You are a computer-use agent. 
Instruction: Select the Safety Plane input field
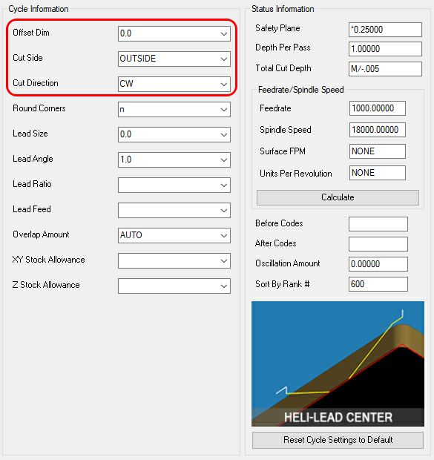[385, 30]
